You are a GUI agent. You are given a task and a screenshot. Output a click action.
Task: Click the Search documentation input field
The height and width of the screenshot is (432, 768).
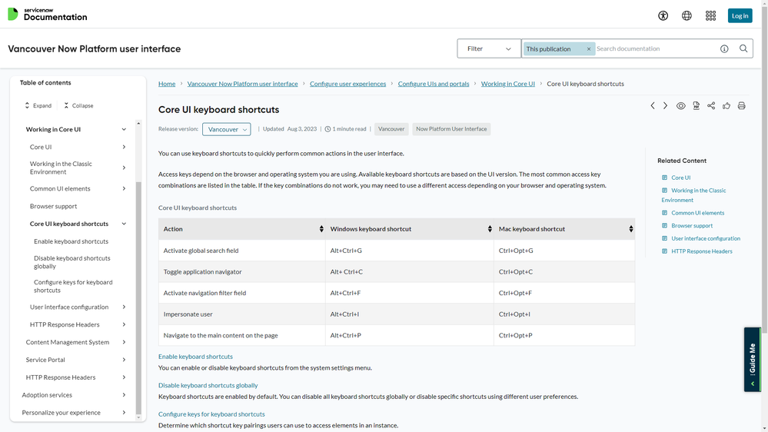point(655,48)
